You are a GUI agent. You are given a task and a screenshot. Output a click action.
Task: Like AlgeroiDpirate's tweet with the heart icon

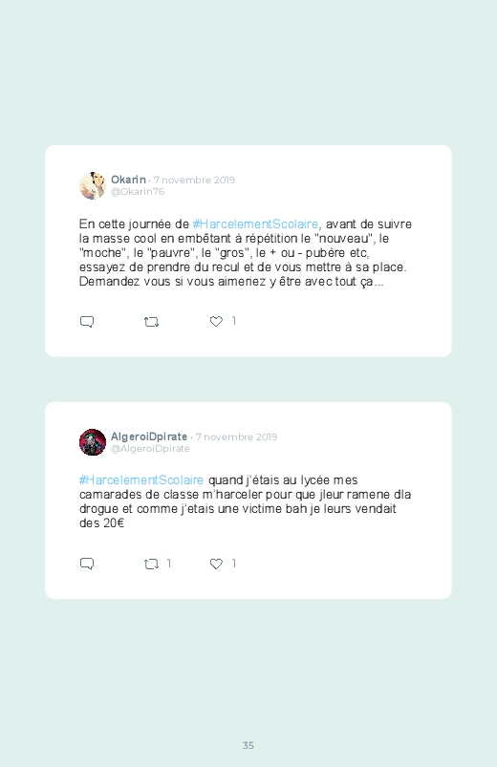point(216,564)
